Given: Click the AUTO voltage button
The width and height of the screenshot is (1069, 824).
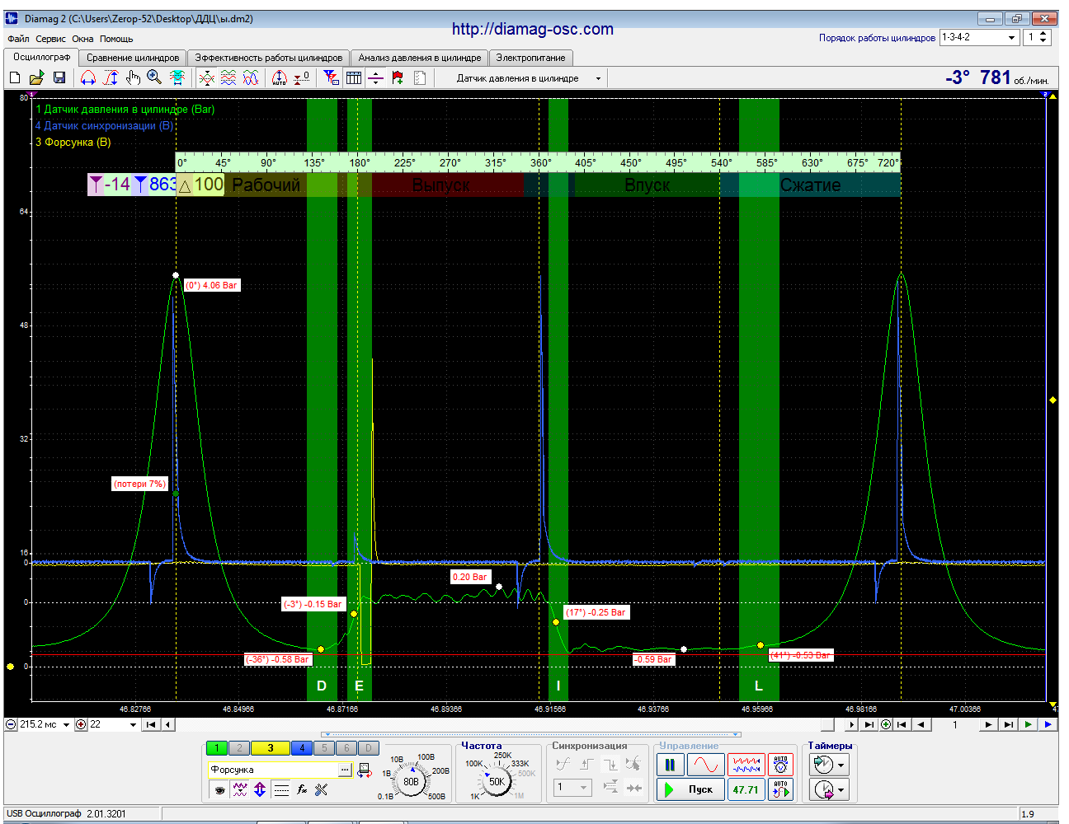Looking at the screenshot, I should pyautogui.click(x=780, y=765).
